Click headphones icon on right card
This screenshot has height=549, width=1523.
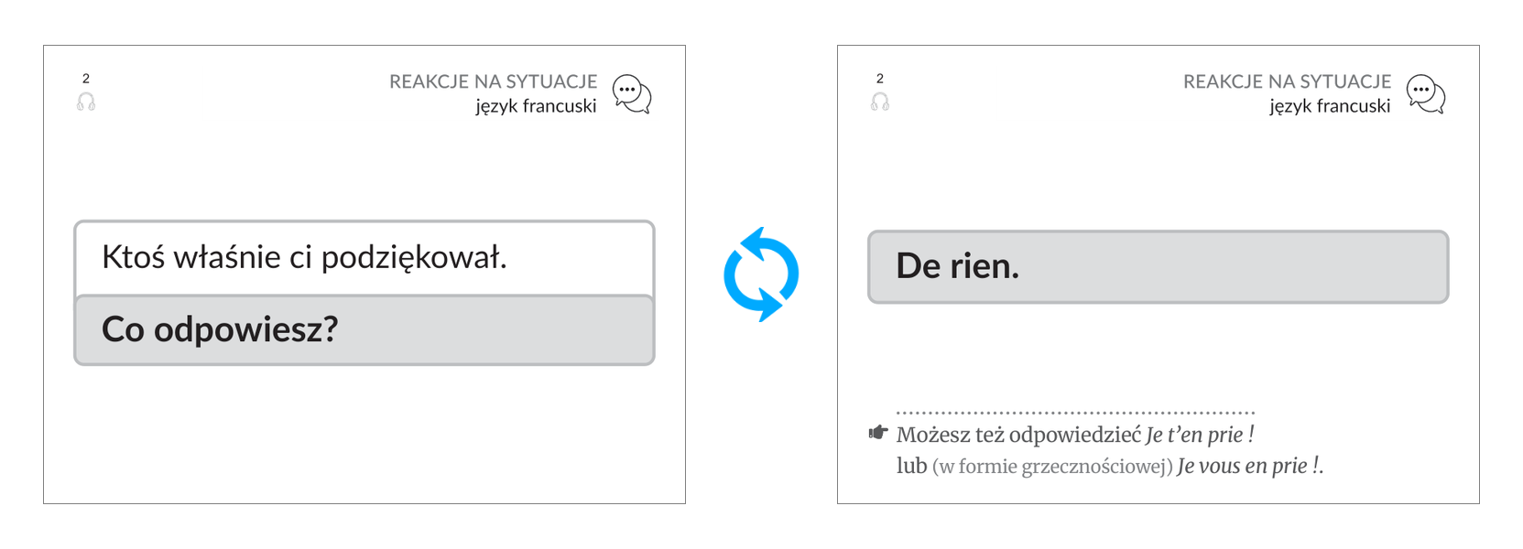880,102
